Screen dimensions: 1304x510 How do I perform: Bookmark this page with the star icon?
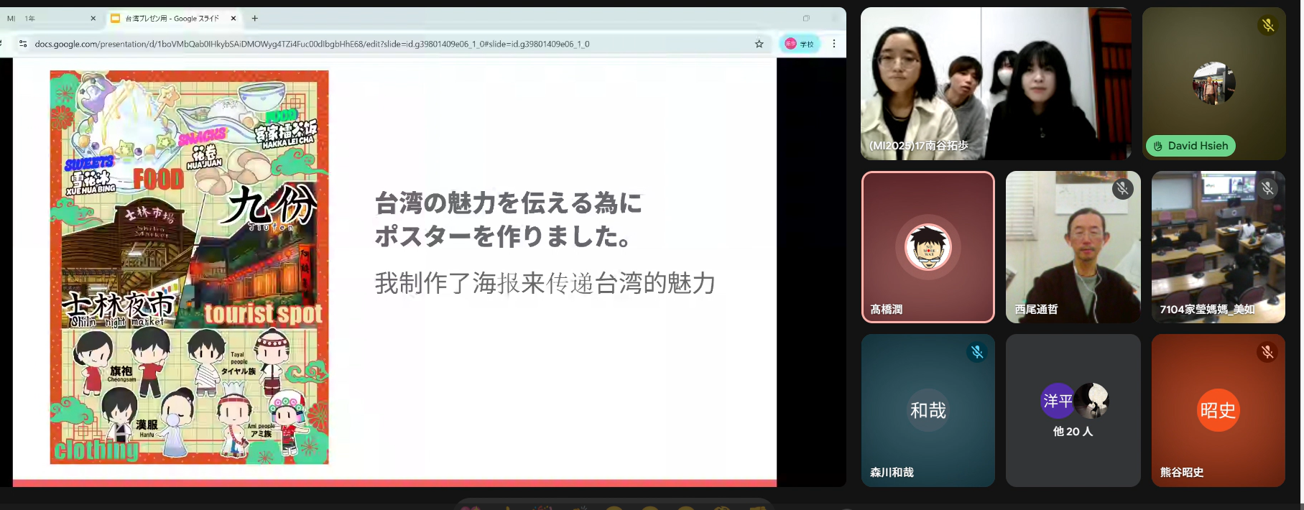(x=759, y=44)
